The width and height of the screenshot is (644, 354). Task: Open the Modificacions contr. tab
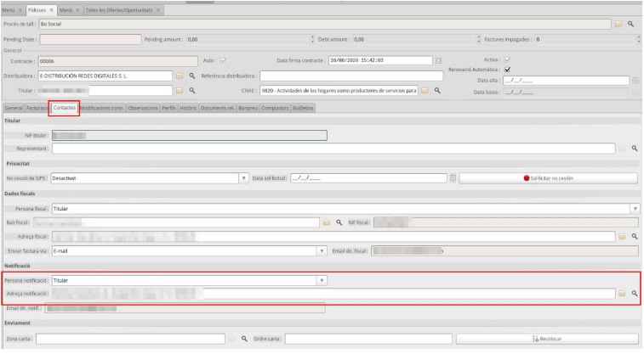click(102, 108)
